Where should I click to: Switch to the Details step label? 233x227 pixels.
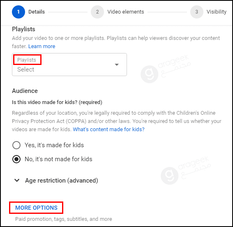pos(37,12)
